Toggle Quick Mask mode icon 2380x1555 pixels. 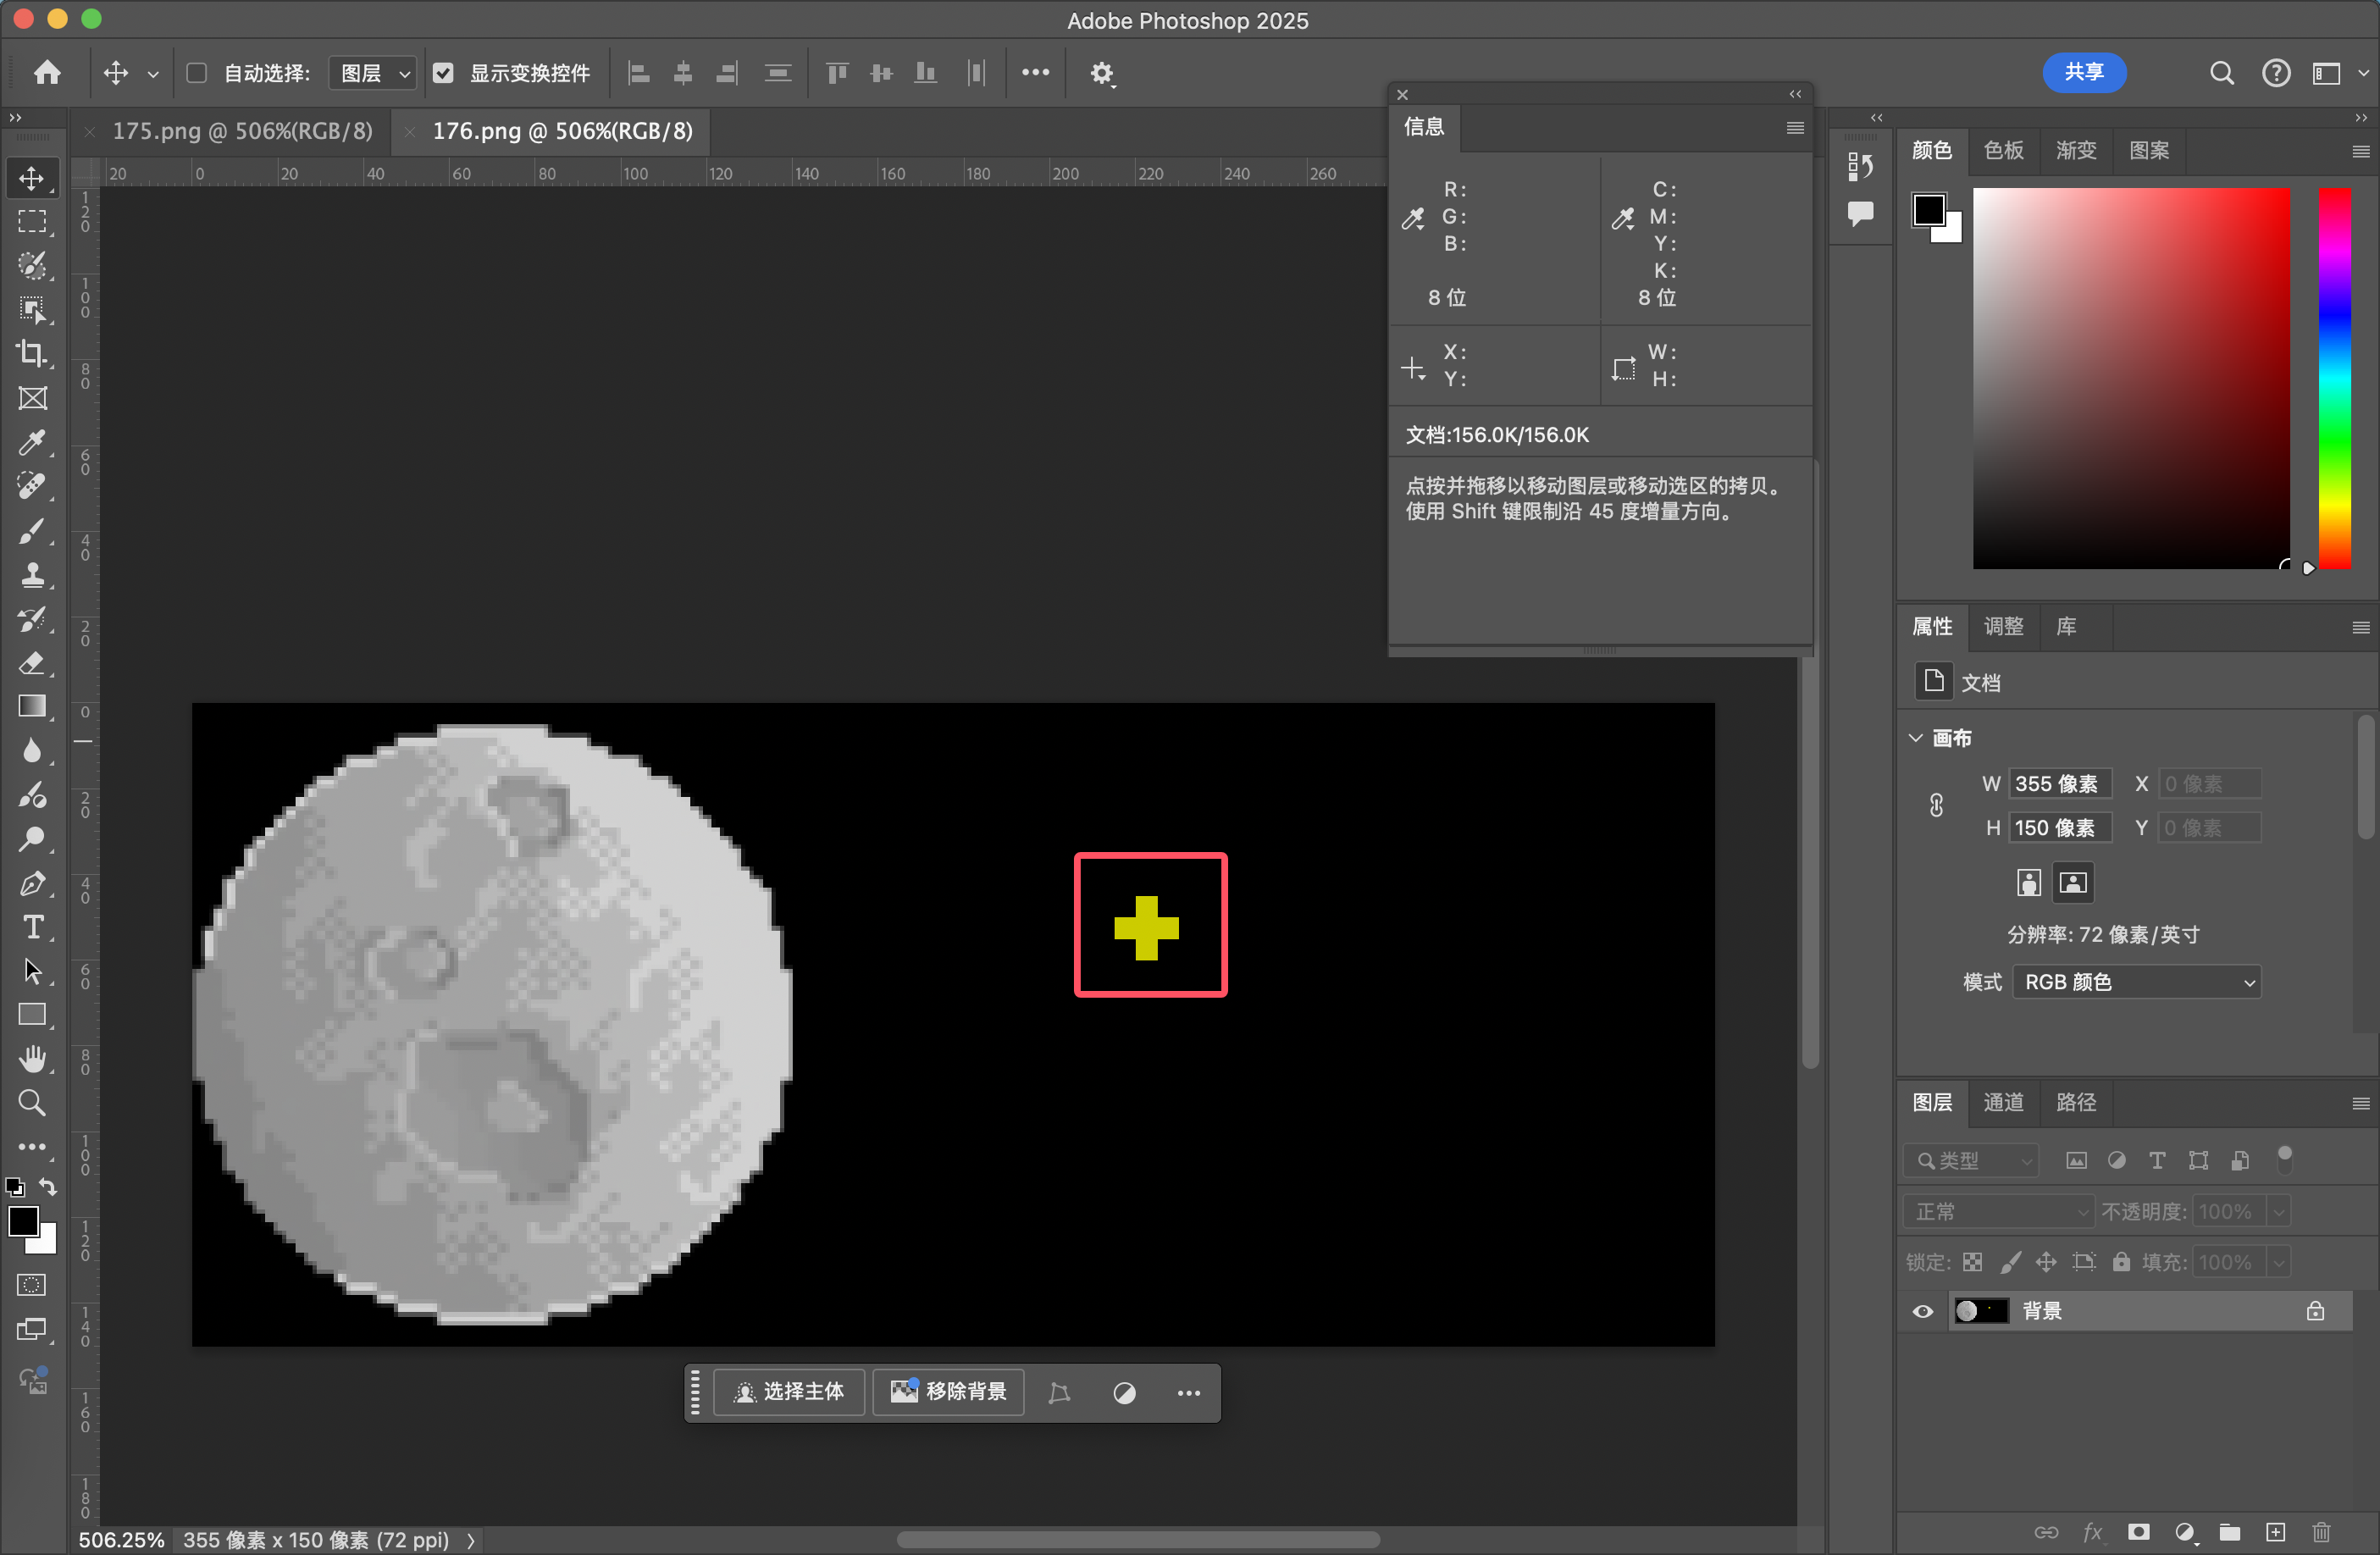[32, 1285]
